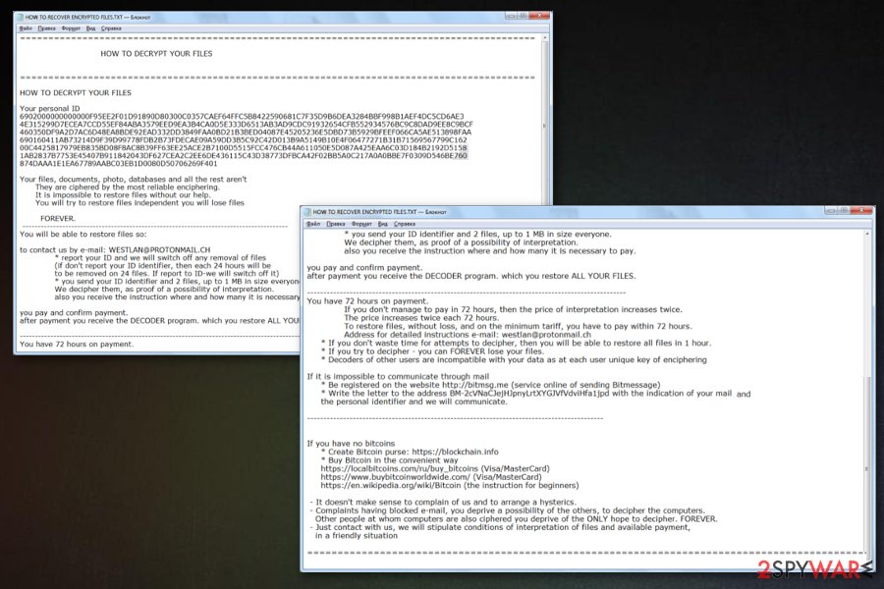The height and width of the screenshot is (589, 884).
Task: Click the buybitcoinworldwide.com URL line
Action: (x=431, y=477)
